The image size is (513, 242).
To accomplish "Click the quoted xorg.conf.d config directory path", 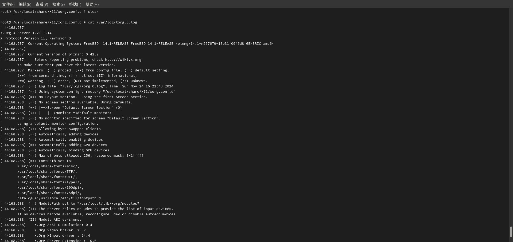I will click(139, 92).
